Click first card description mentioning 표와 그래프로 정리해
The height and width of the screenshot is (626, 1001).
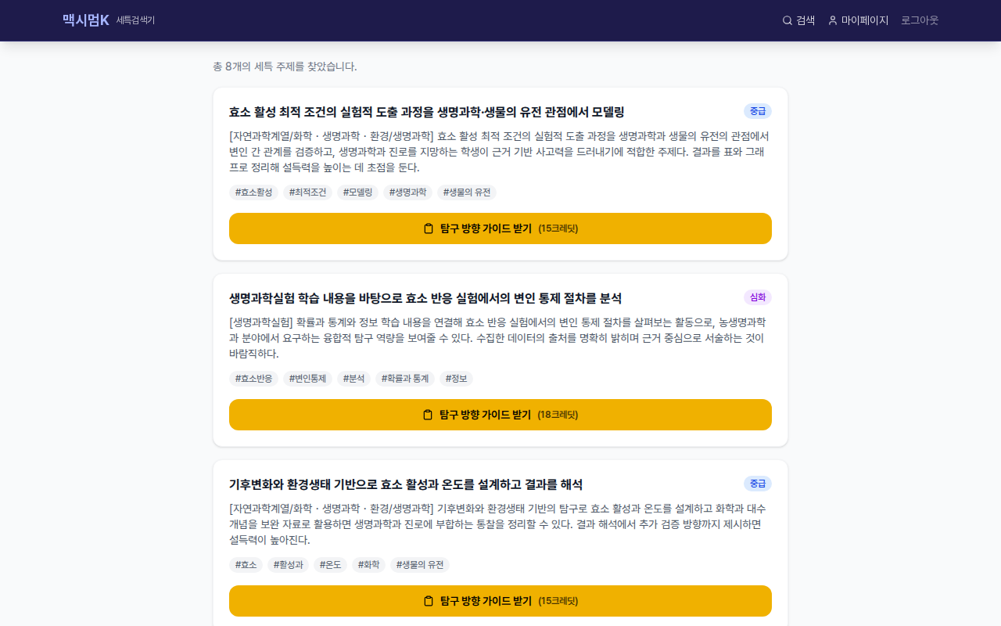[x=500, y=152]
